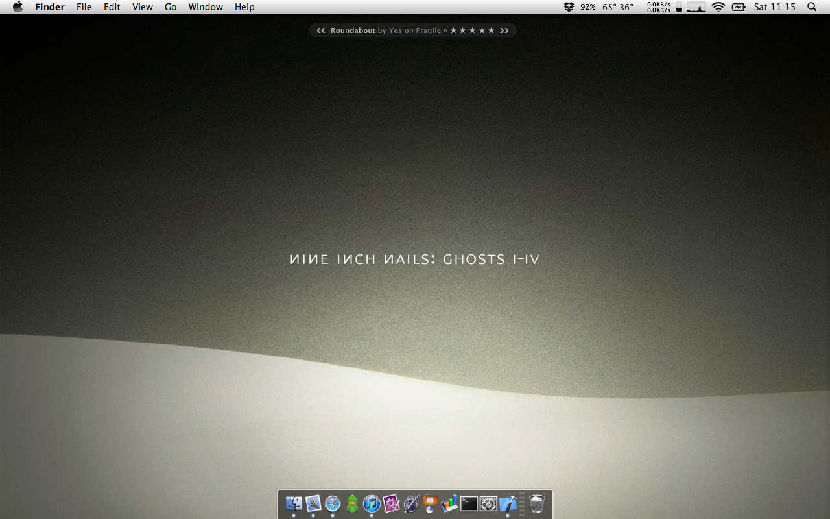Open the Window menu
This screenshot has height=519, width=830.
point(206,7)
